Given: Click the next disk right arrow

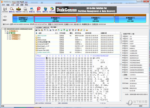Looking at the screenshot, I should [6, 17].
